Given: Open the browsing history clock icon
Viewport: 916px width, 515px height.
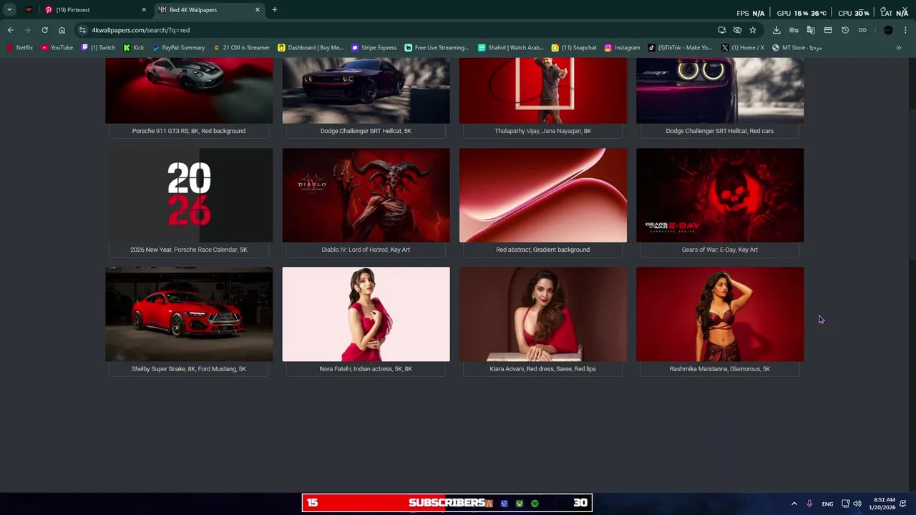Looking at the screenshot, I should point(845,30).
